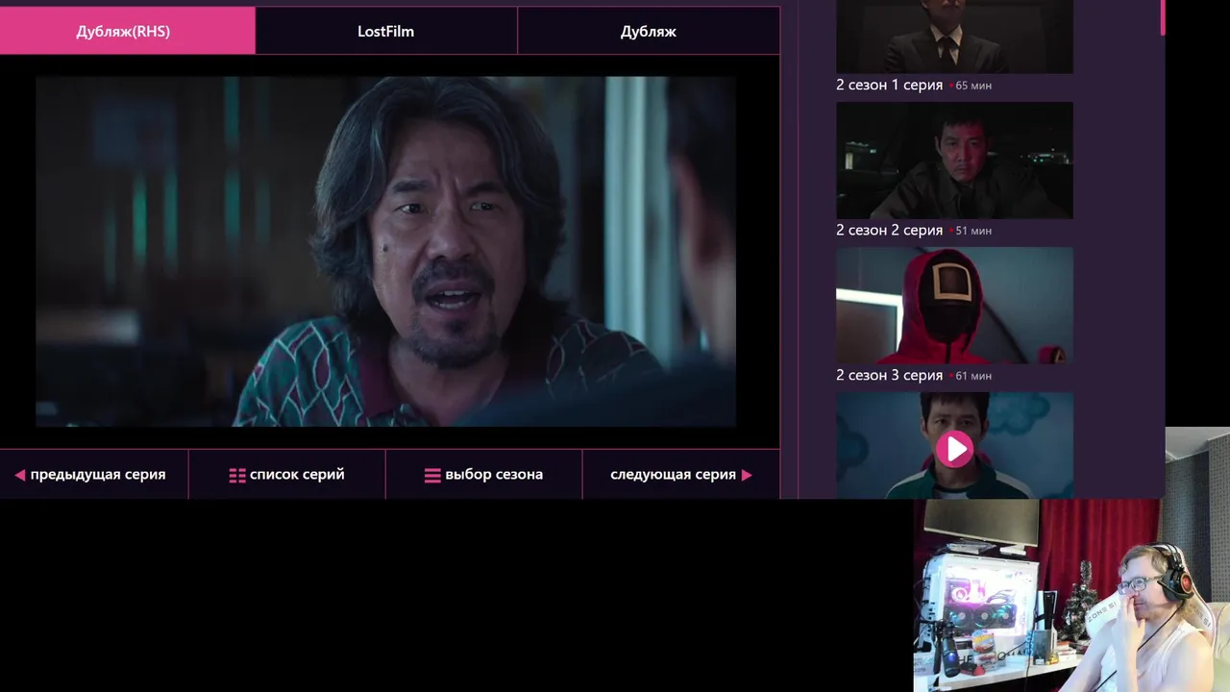Viewport: 1230px width, 692px height.
Task: Click the left arrow icon before предыдущая серия
Action: pos(19,475)
